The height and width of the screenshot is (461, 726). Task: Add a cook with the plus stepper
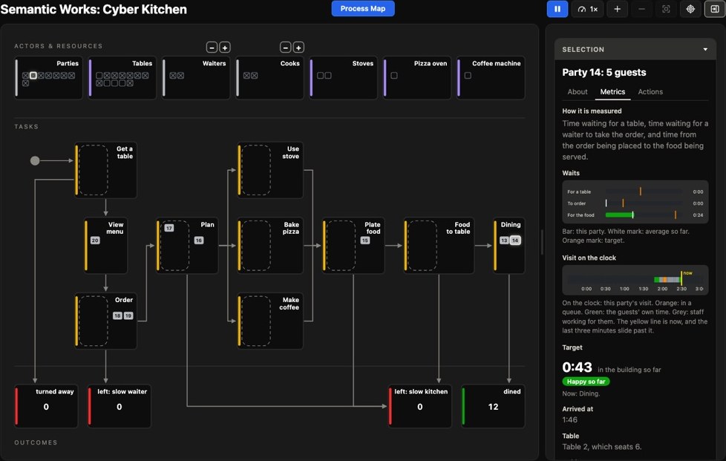click(298, 48)
